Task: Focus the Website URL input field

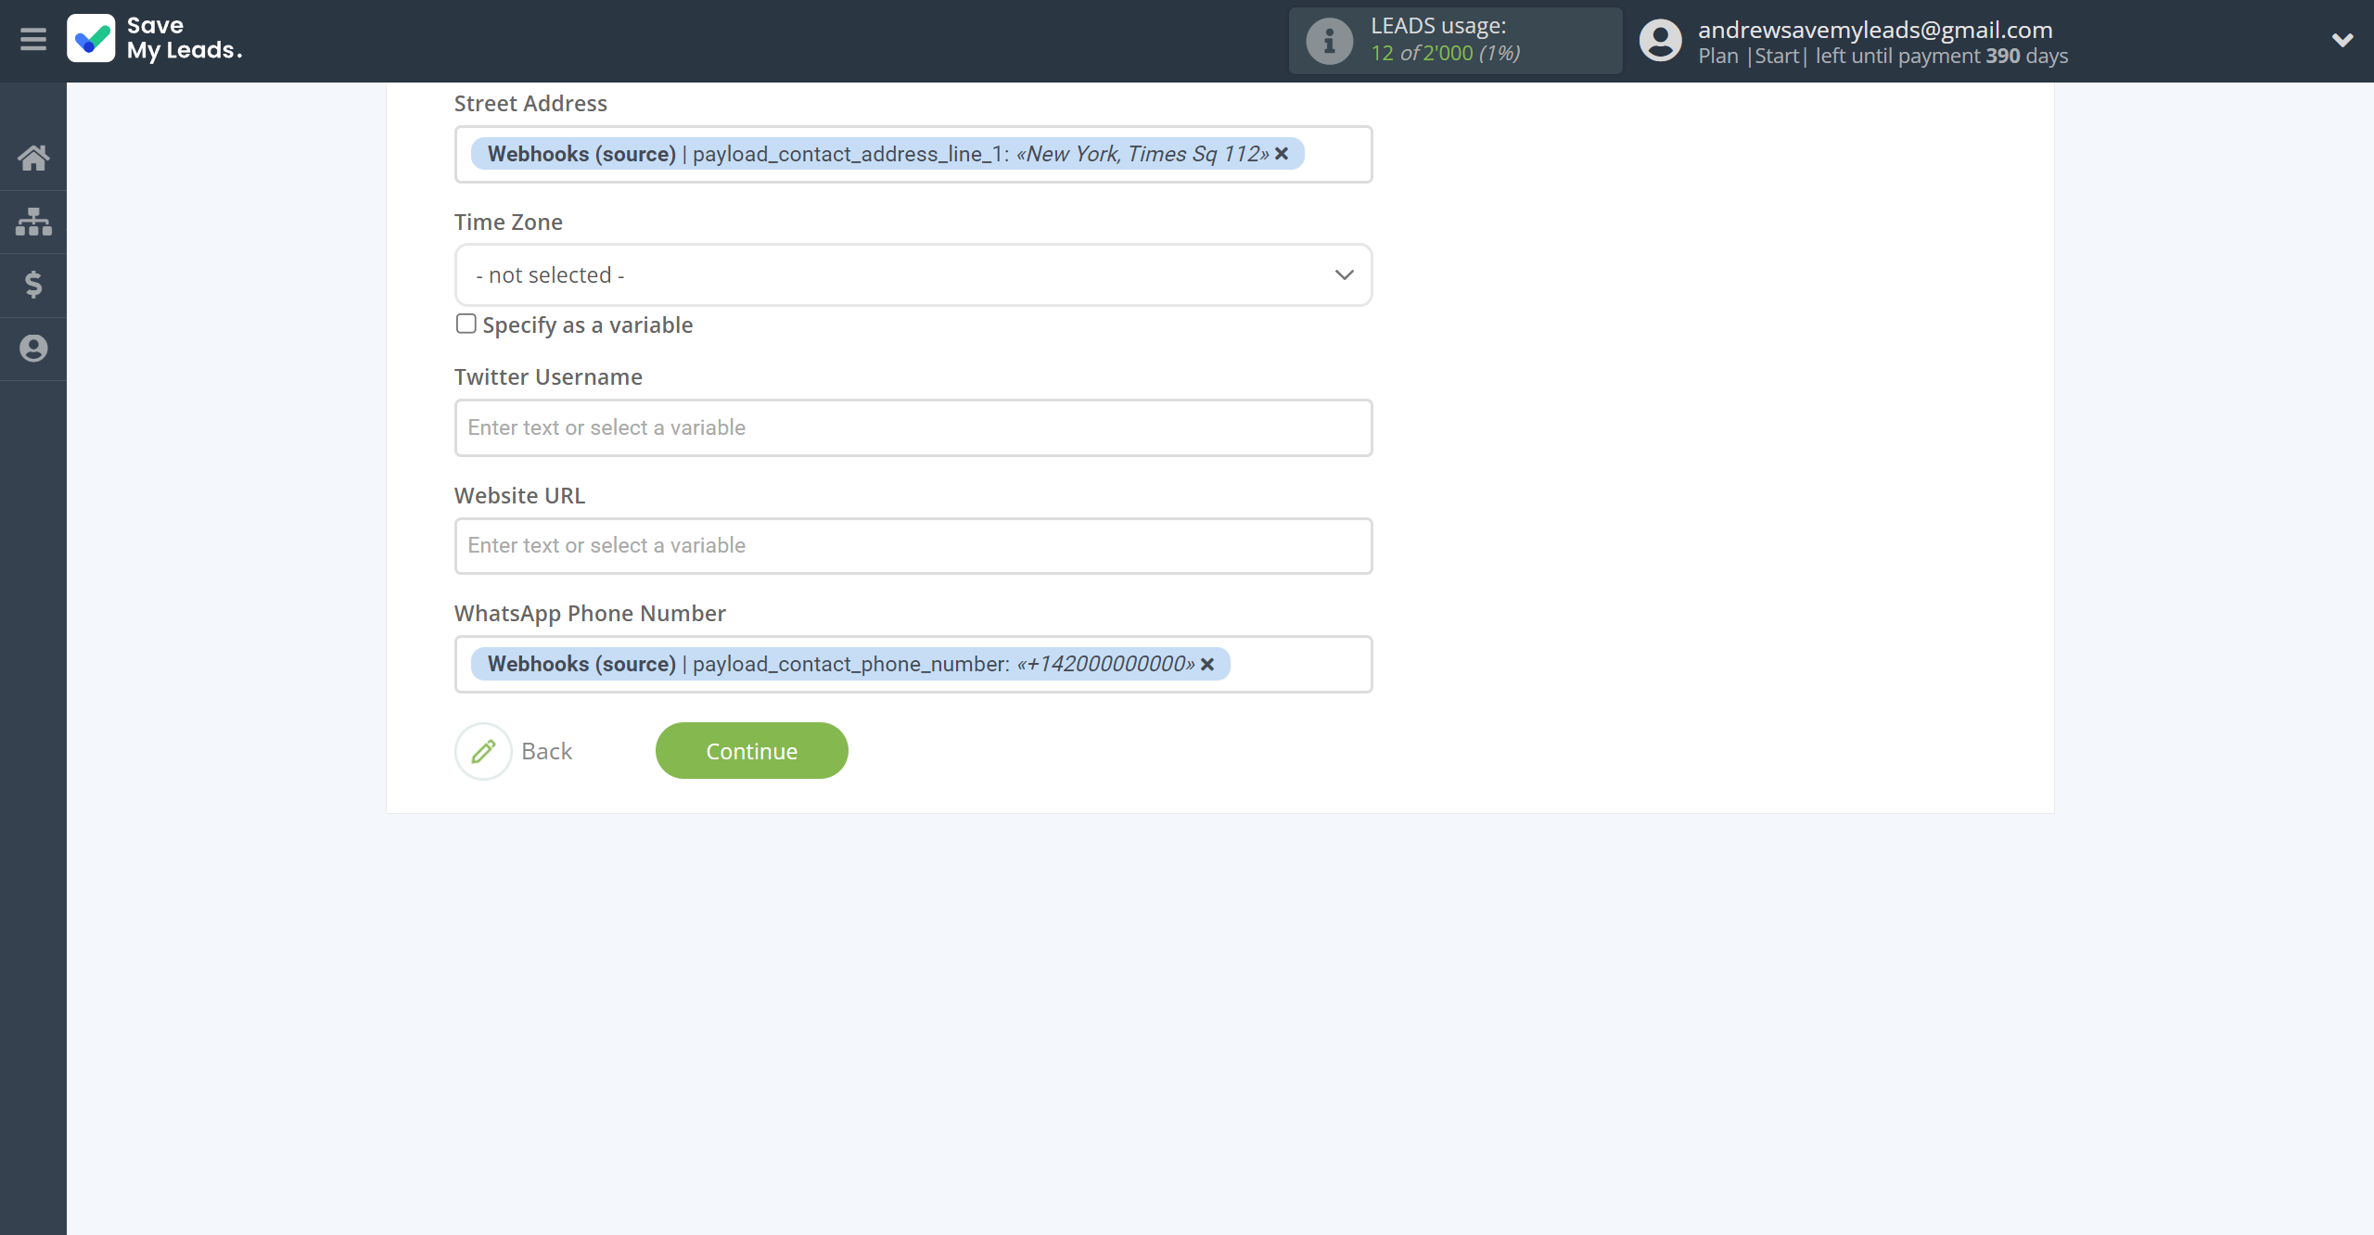Action: pos(913,546)
